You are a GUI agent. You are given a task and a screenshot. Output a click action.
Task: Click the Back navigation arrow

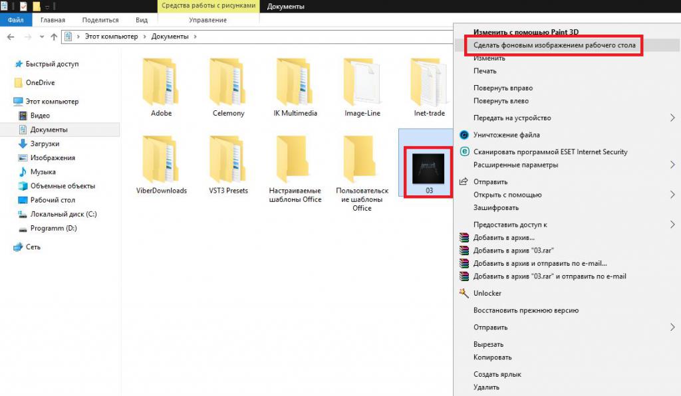[x=11, y=37]
